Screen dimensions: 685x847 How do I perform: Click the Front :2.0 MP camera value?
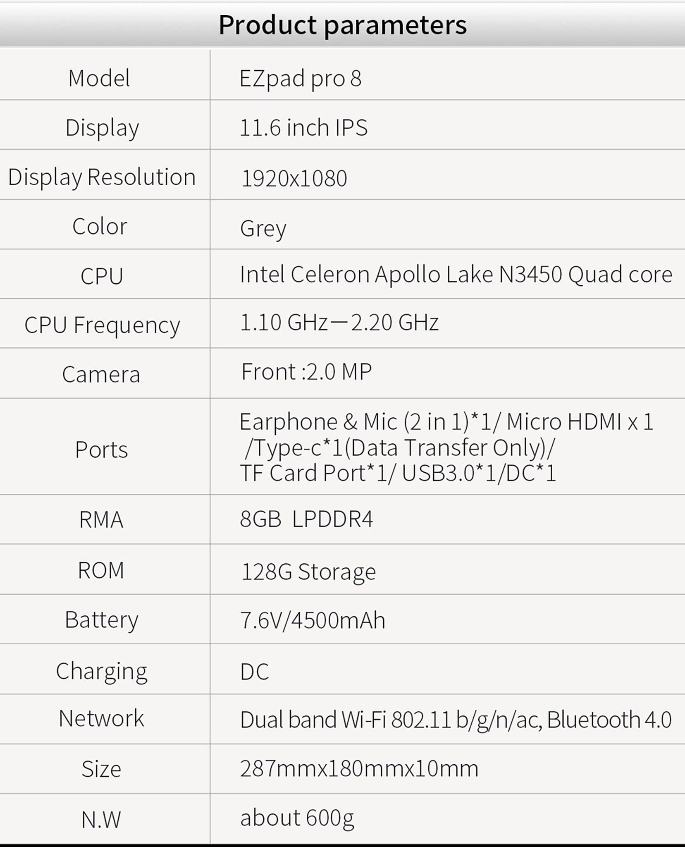tap(306, 371)
